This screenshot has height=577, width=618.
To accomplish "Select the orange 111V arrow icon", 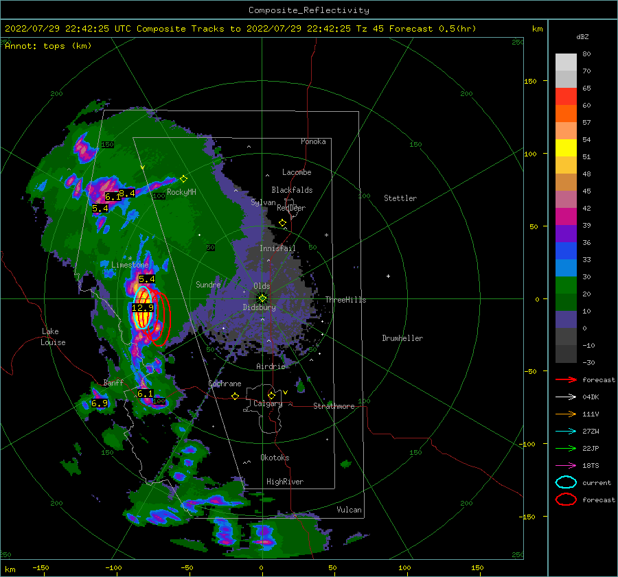I will [566, 414].
